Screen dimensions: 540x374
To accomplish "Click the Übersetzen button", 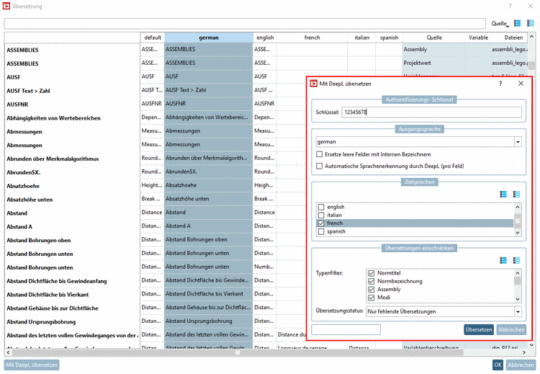I will tap(478, 329).
